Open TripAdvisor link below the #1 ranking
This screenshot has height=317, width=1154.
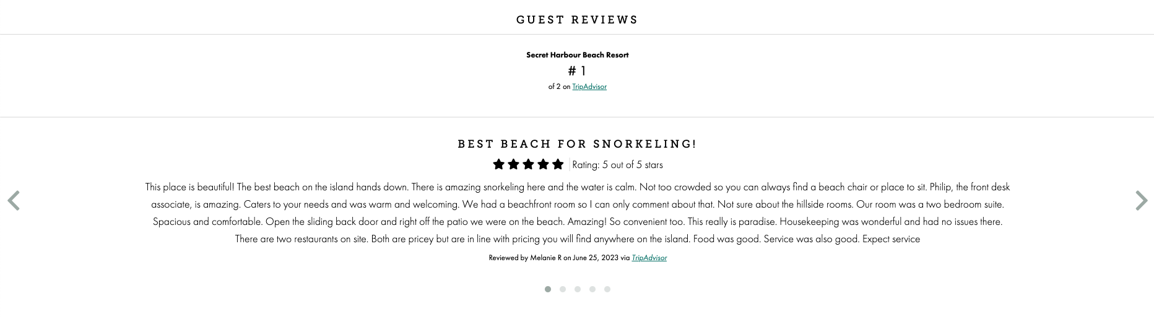(589, 87)
